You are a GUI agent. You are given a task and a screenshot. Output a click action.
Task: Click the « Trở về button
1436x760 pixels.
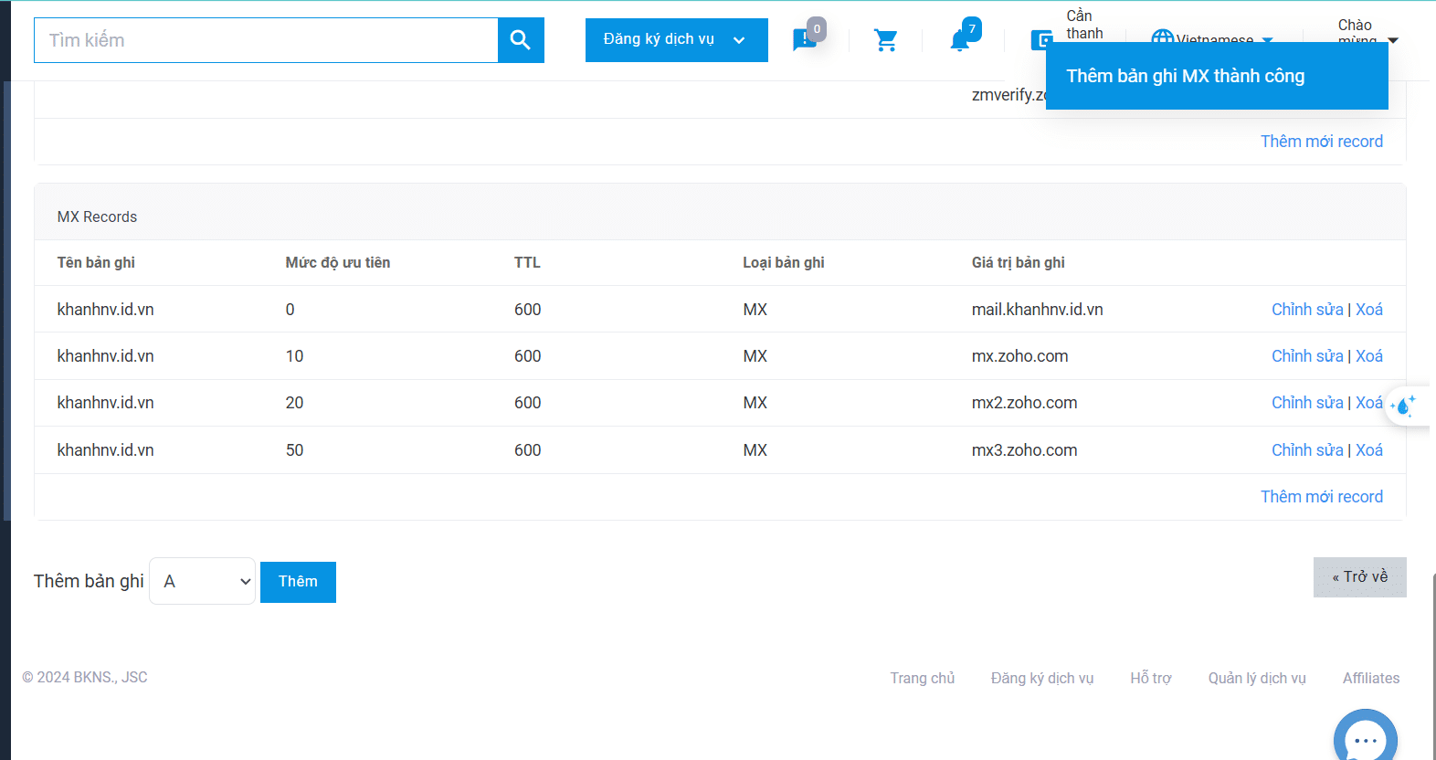coord(1359,577)
